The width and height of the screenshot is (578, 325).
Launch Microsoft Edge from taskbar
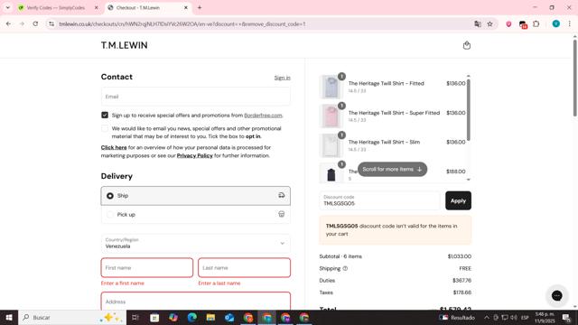tap(191, 317)
